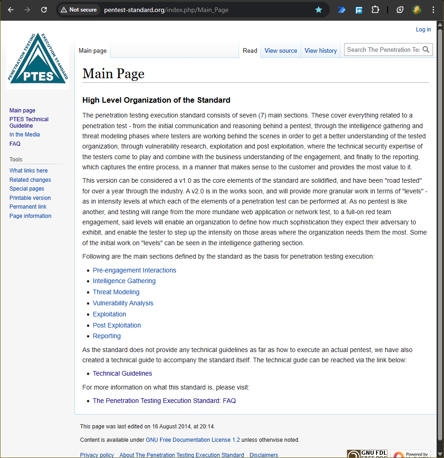Open PTES Technical Guideline sidebar link
The image size is (444, 458).
[29, 123]
